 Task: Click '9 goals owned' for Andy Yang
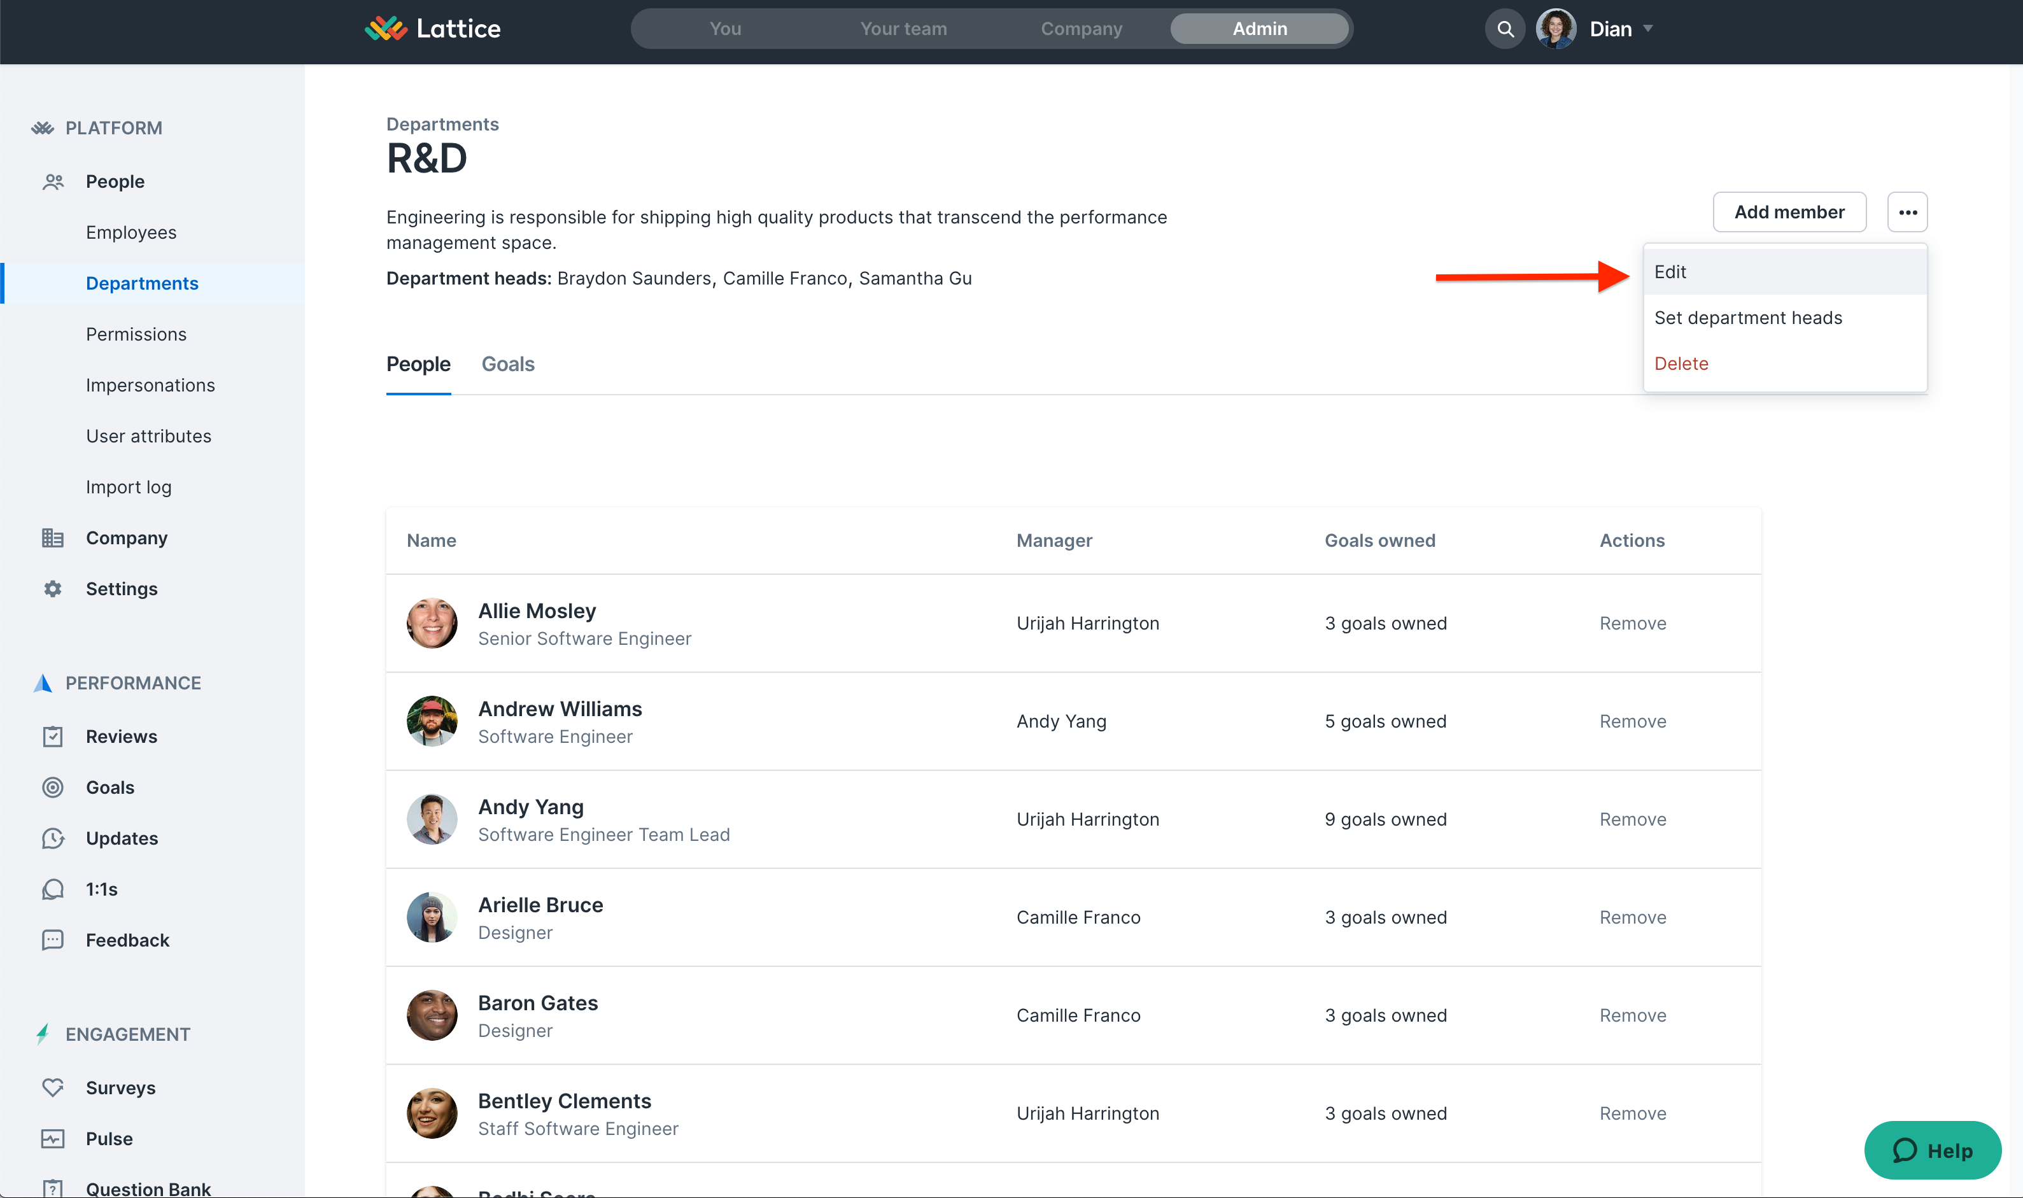[1385, 819]
